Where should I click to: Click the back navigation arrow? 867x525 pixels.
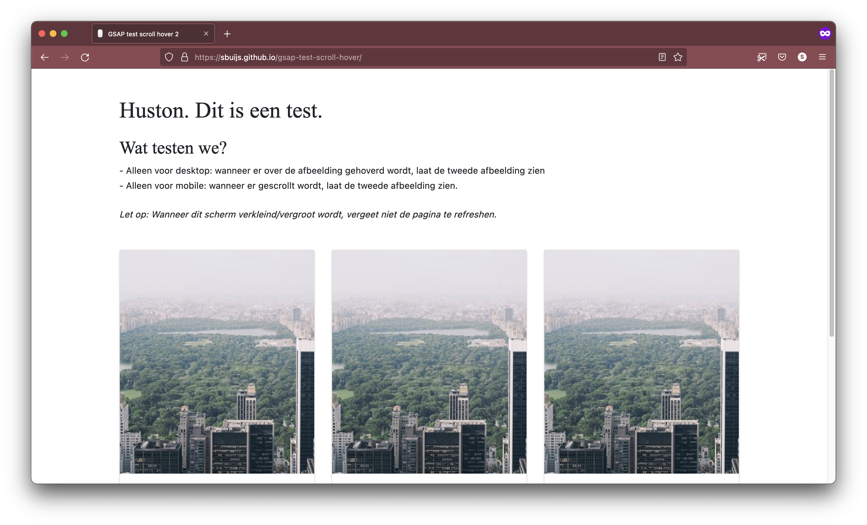44,57
